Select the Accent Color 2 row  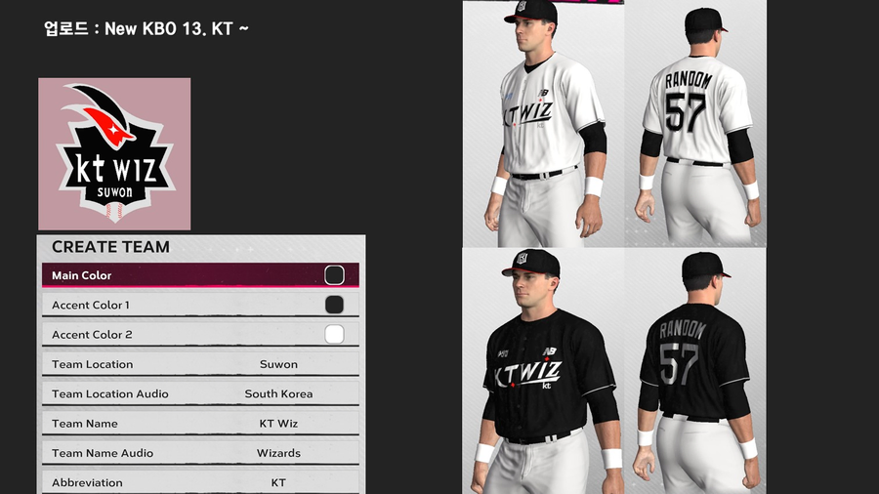coord(200,334)
